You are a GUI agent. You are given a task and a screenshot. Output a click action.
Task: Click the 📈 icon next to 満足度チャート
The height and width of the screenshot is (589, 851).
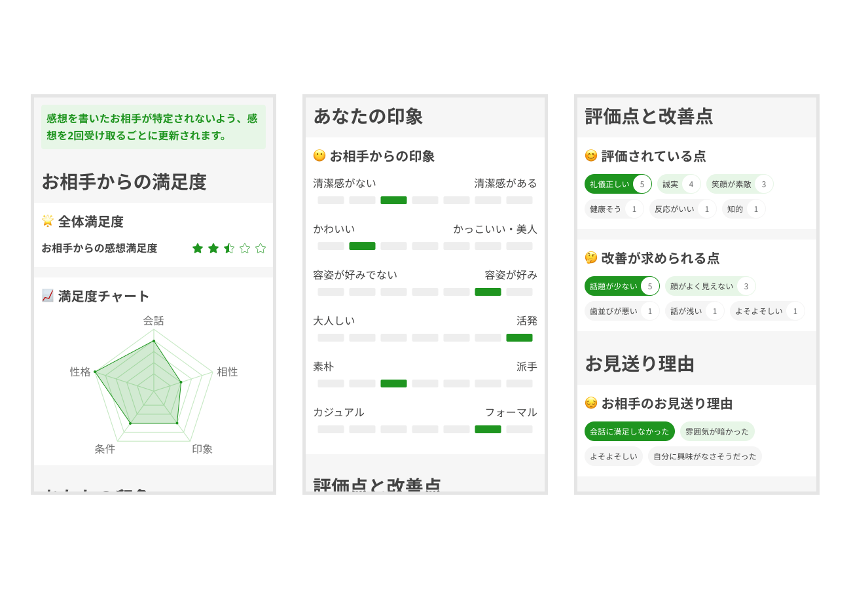tap(47, 296)
